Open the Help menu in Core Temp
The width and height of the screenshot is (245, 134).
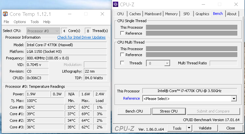point(47,22)
